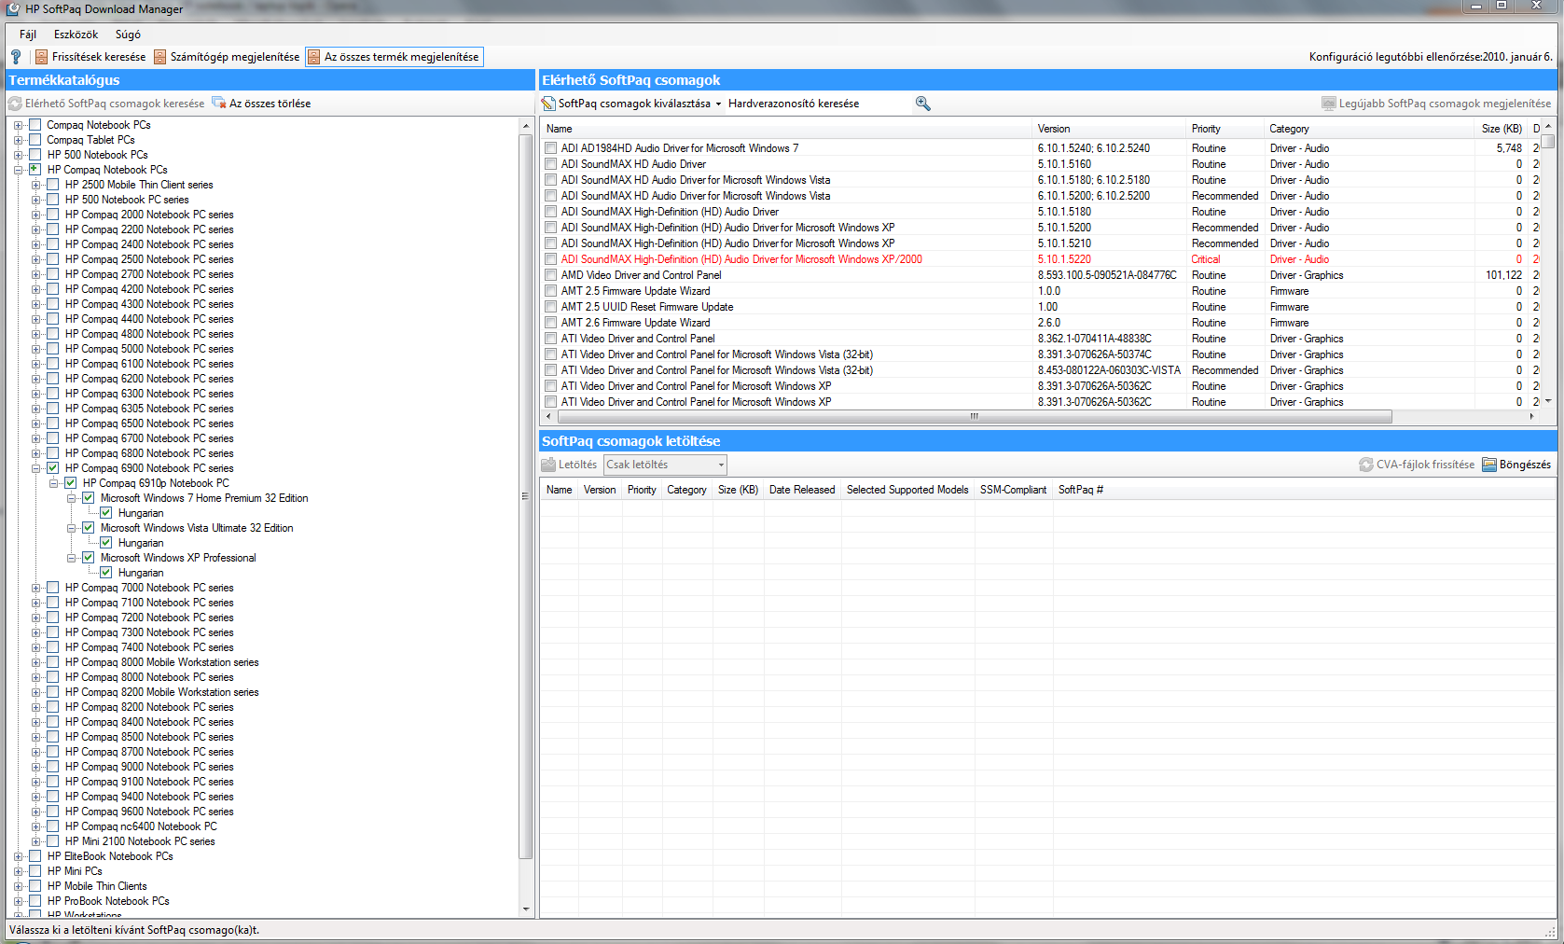Image resolution: width=1564 pixels, height=944 pixels.
Task: Click the HP SoftPaq Download Manager title icon
Action: click(x=13, y=8)
